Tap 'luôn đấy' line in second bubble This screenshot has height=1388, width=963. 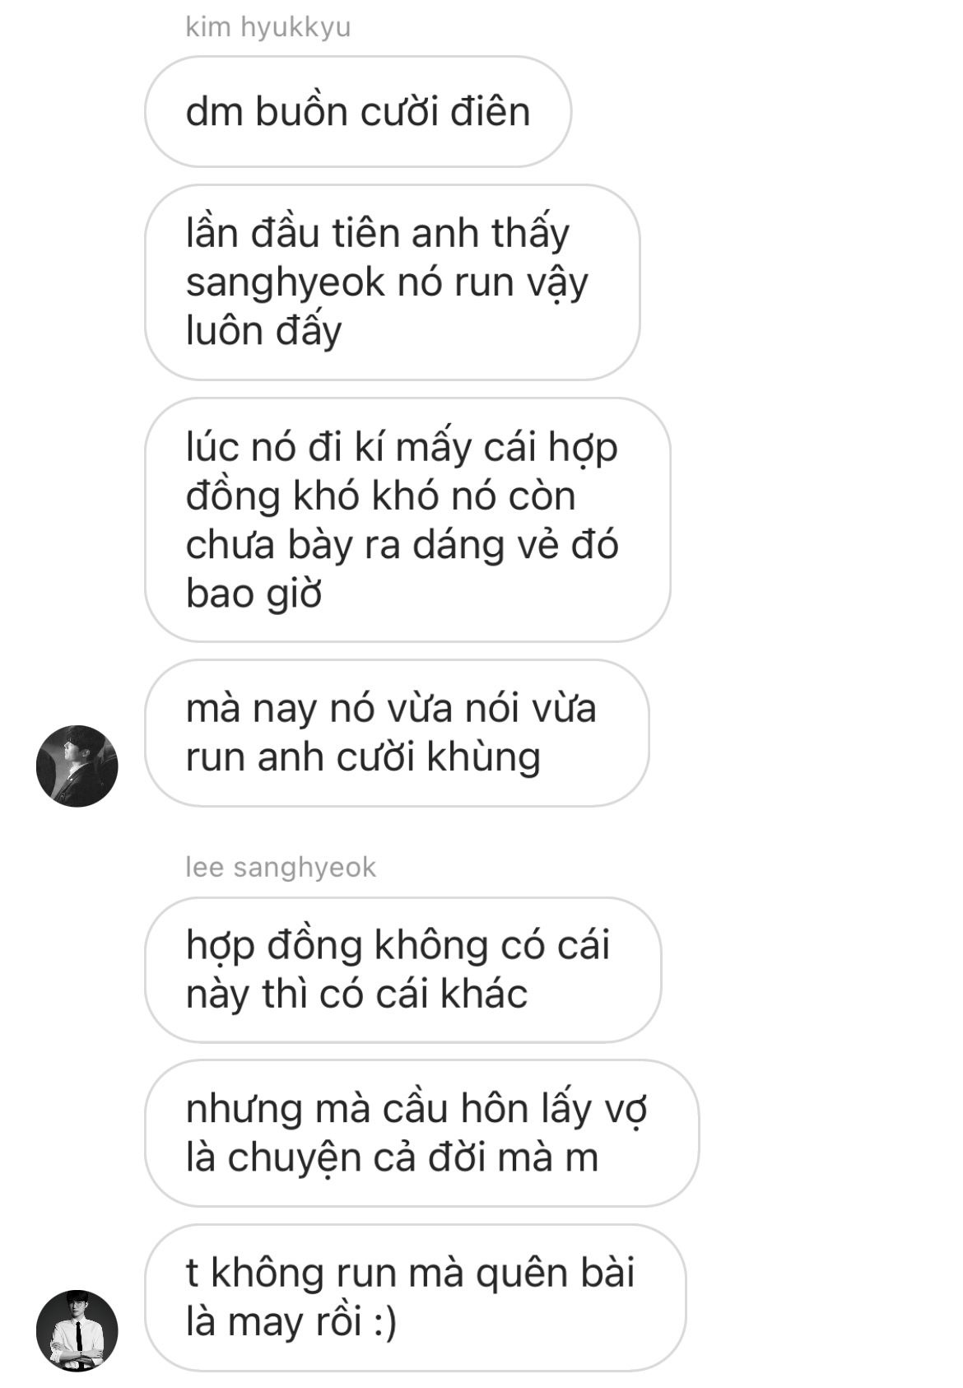(263, 331)
